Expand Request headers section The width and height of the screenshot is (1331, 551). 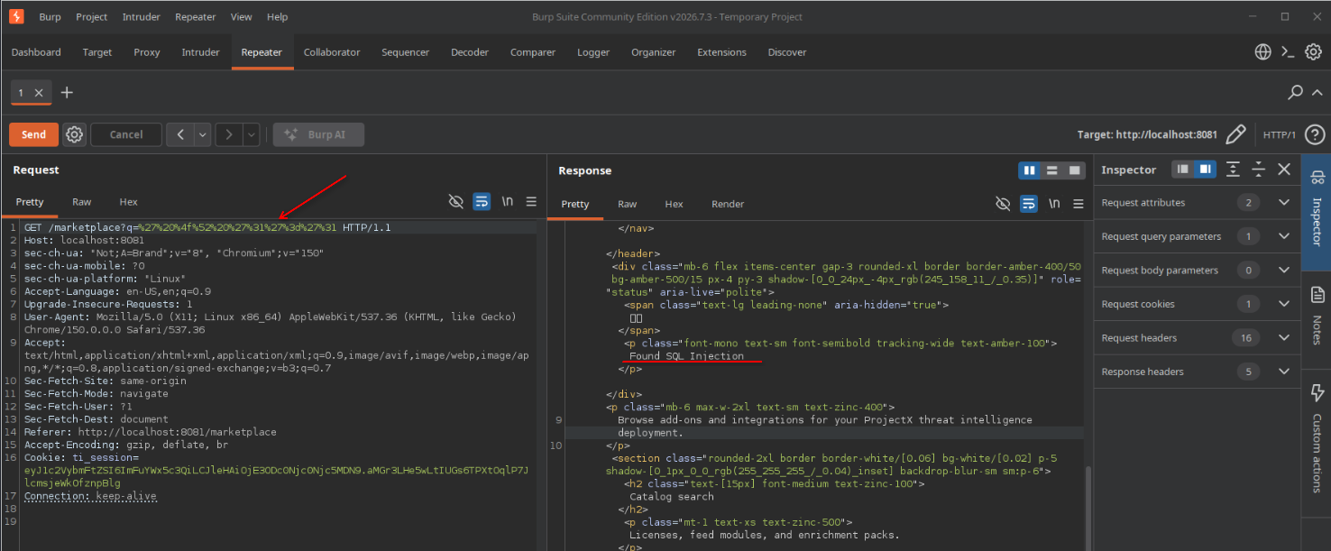(1198, 338)
